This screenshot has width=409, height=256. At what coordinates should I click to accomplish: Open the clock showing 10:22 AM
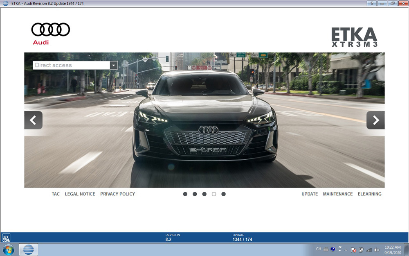click(x=393, y=250)
